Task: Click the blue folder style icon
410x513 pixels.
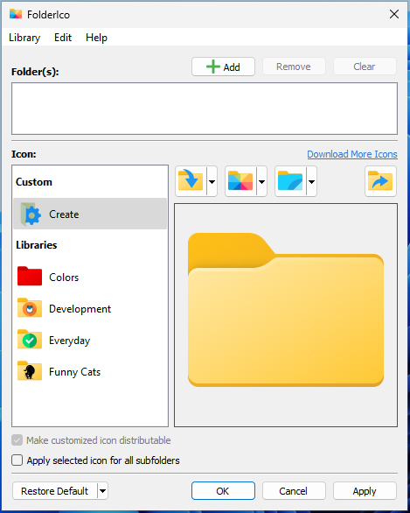Action: 290,181
